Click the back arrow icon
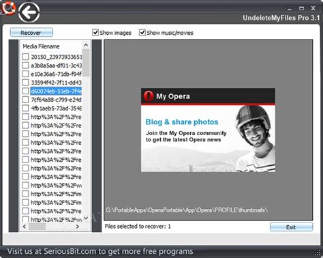This screenshot has width=323, height=258. point(29,12)
